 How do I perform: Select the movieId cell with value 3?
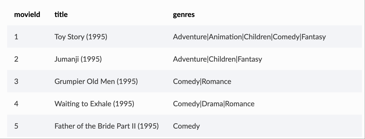16,81
